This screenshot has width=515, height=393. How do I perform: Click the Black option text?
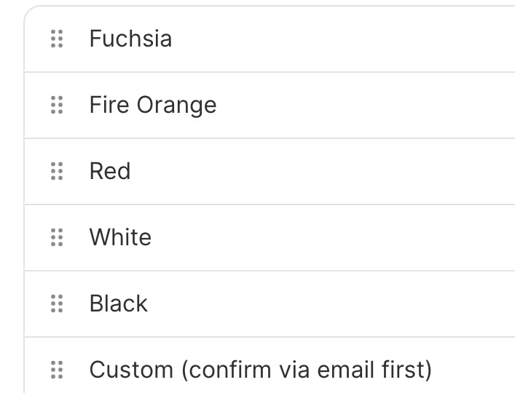click(x=118, y=303)
